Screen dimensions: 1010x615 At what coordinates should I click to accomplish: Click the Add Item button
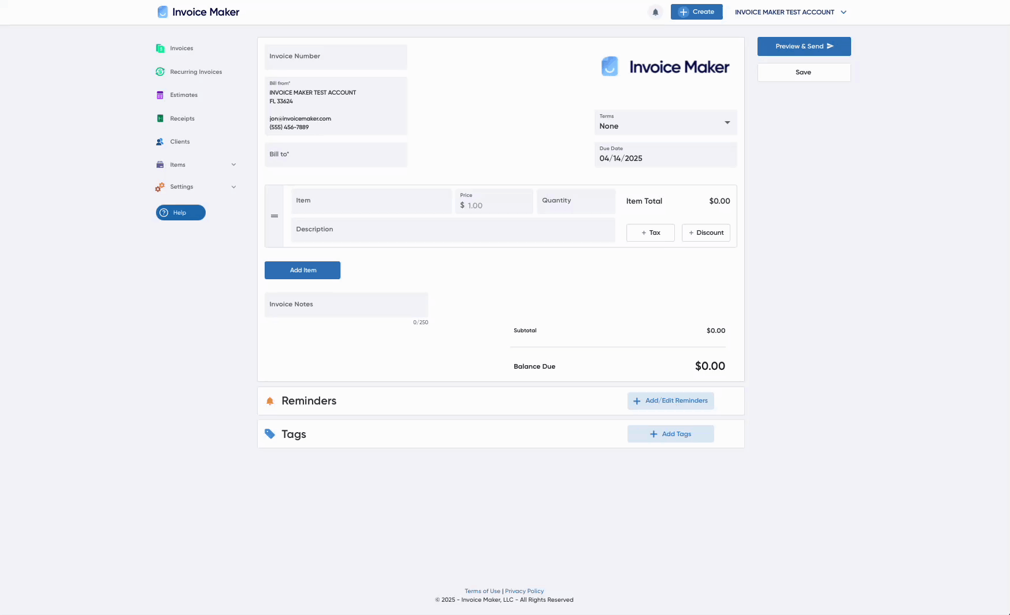pos(303,270)
